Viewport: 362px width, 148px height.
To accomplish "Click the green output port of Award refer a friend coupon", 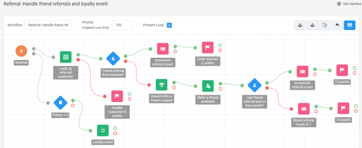I will (x=174, y=82).
